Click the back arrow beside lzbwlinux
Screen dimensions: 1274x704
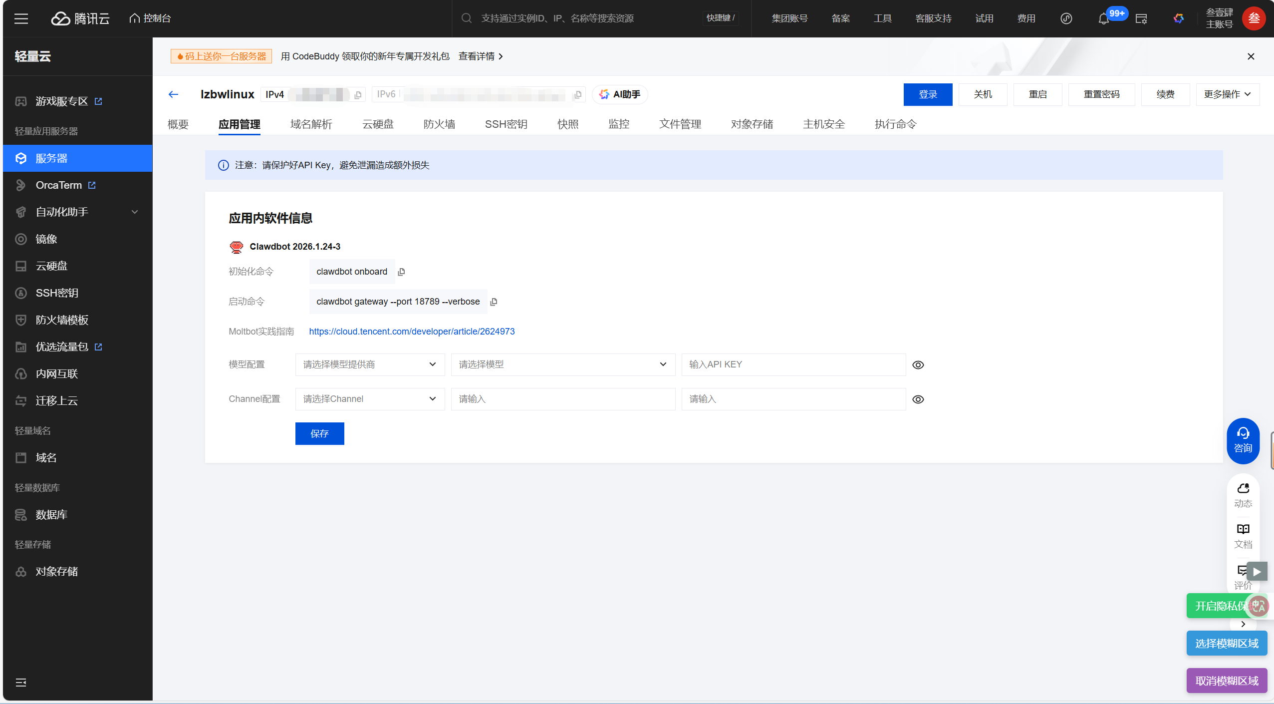pos(173,94)
